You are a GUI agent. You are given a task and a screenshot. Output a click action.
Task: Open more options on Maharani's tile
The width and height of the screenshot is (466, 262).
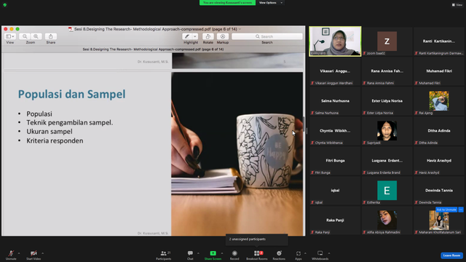pyautogui.click(x=461, y=210)
